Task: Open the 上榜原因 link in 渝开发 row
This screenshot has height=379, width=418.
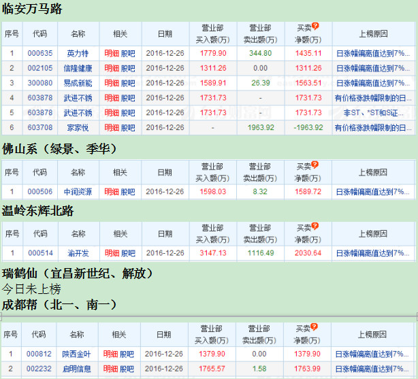Action: [x=372, y=253]
